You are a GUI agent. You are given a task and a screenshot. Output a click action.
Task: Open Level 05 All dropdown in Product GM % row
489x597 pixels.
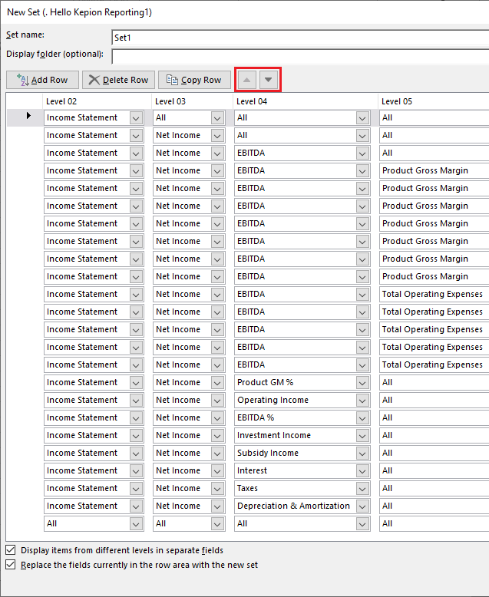(434, 382)
